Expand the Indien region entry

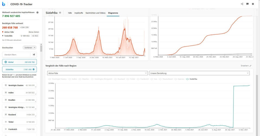tap(6, 93)
